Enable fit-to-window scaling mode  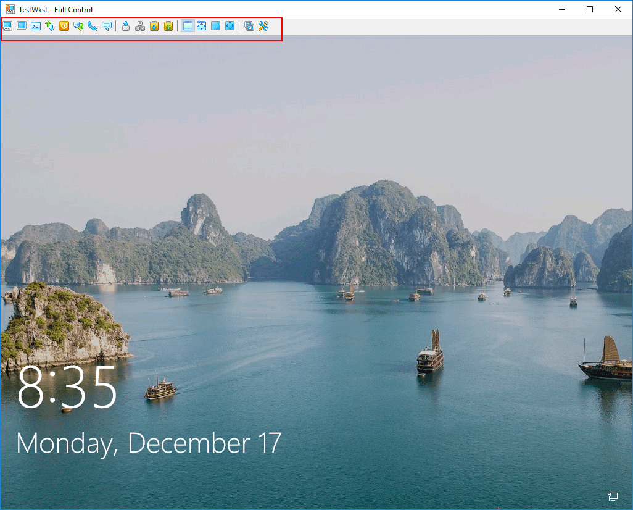tap(202, 26)
